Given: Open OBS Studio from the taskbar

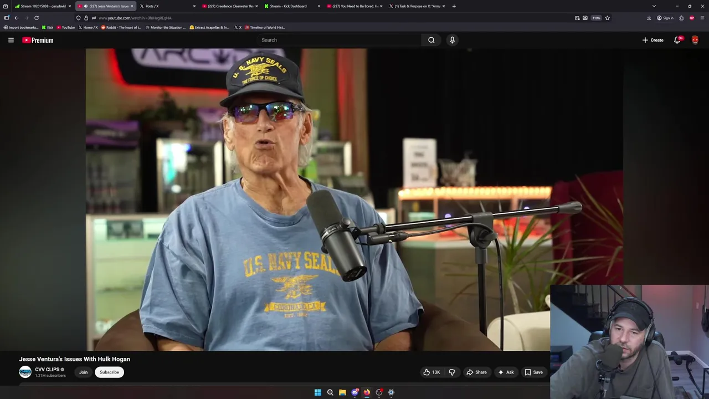Looking at the screenshot, I should coord(379,392).
